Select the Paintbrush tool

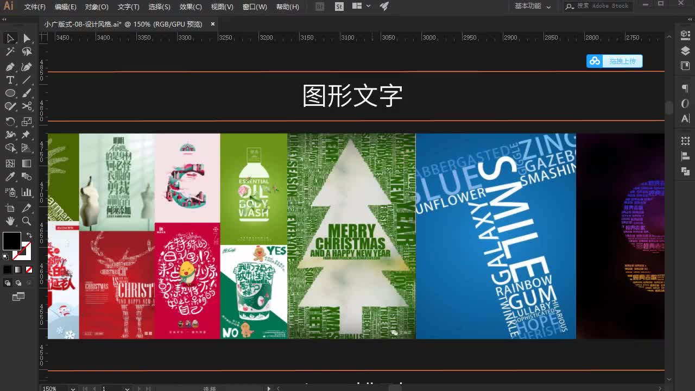(x=27, y=93)
